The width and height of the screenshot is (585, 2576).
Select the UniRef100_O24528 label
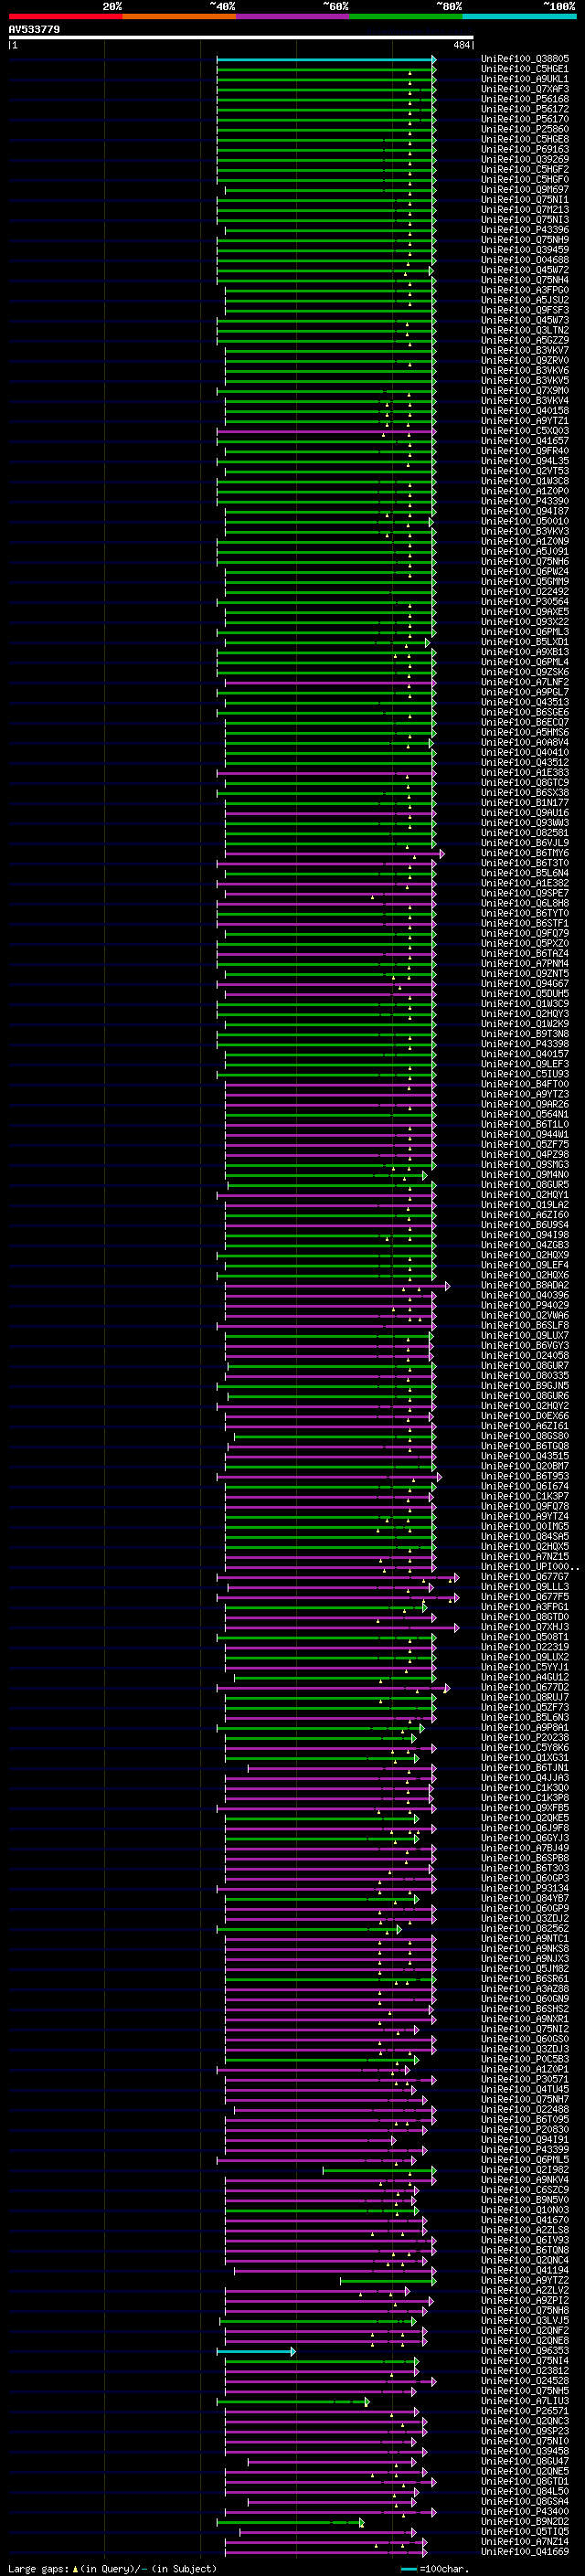coord(525,2381)
